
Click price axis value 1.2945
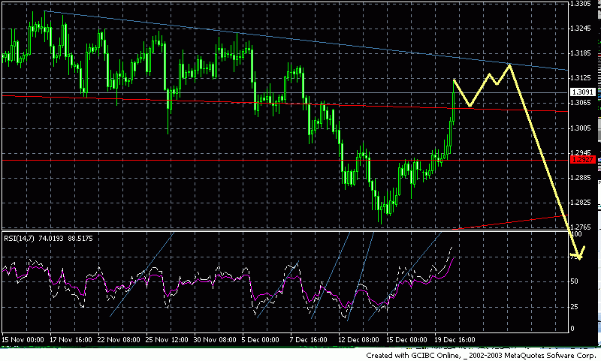click(580, 153)
